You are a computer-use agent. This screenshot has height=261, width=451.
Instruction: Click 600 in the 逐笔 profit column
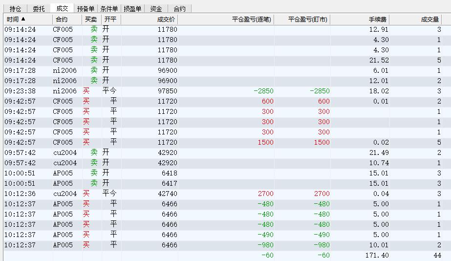[x=267, y=101]
